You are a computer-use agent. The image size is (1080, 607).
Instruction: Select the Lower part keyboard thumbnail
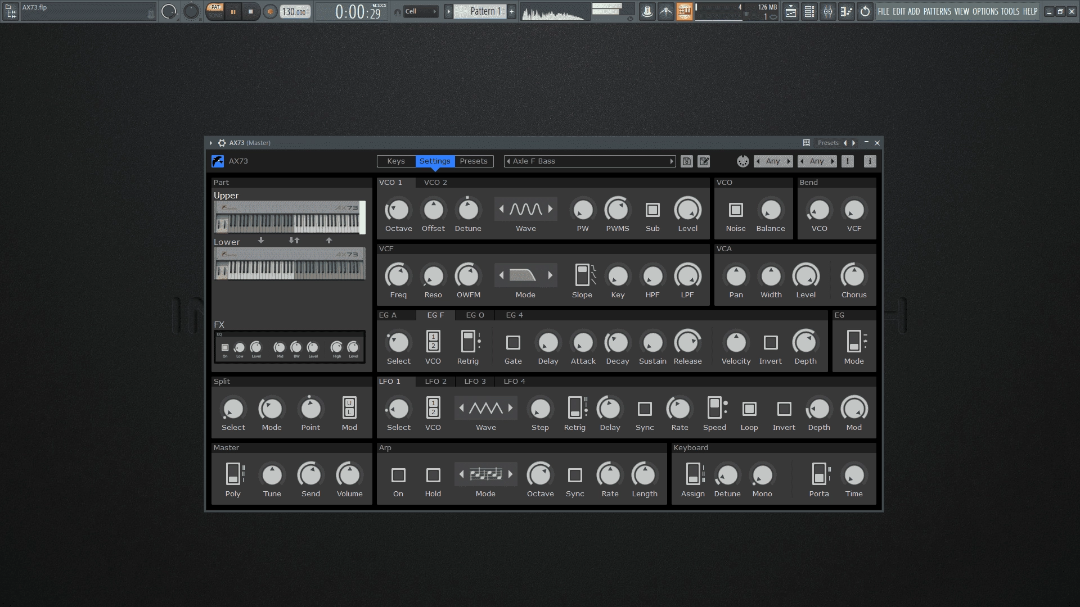[289, 264]
